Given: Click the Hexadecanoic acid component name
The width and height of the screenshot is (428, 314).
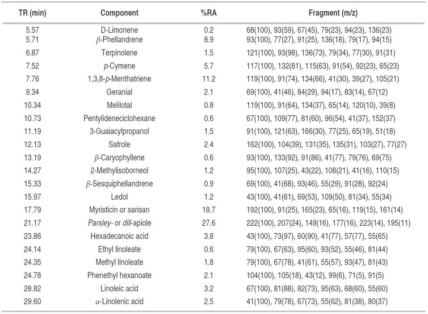Looking at the screenshot, I should (119, 236).
